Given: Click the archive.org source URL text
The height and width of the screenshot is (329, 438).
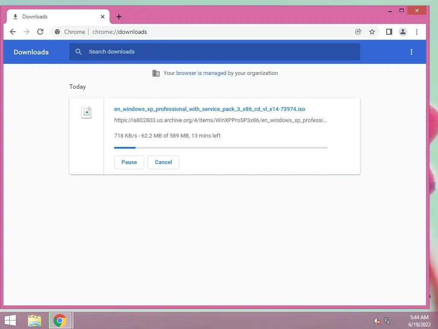Looking at the screenshot, I should point(220,120).
